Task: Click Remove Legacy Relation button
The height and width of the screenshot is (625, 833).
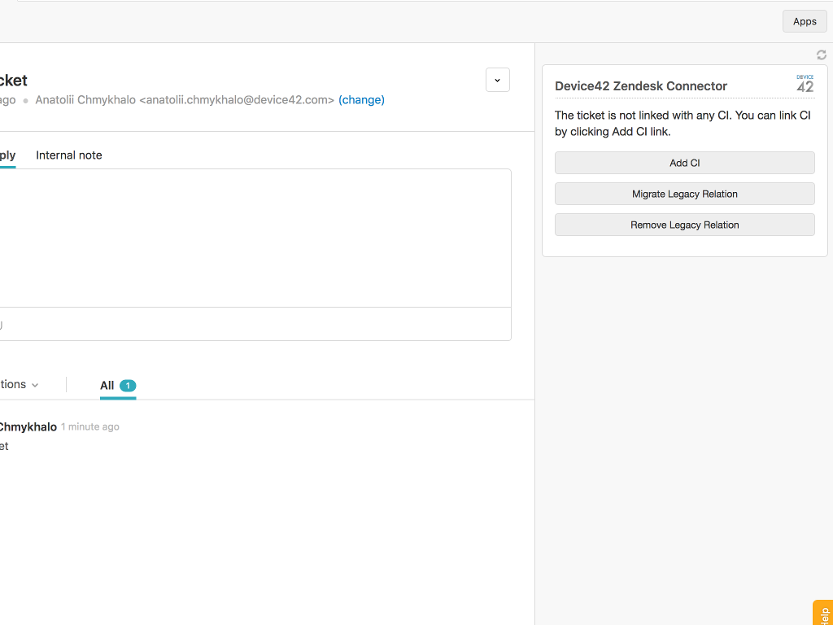Action: tap(684, 225)
